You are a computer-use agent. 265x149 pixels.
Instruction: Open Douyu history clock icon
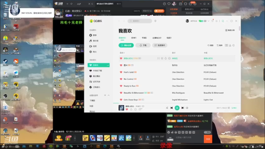tap(164, 4)
